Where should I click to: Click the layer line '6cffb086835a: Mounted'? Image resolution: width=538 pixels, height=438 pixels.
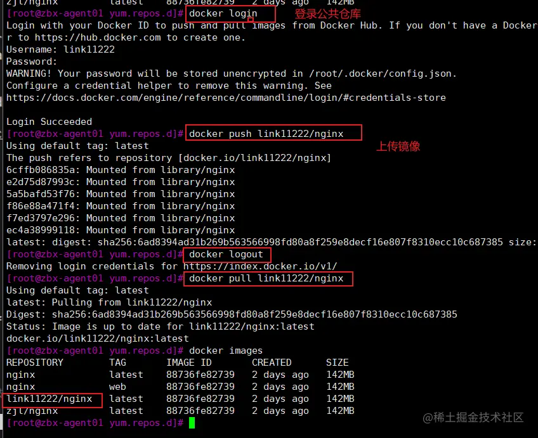[121, 170]
